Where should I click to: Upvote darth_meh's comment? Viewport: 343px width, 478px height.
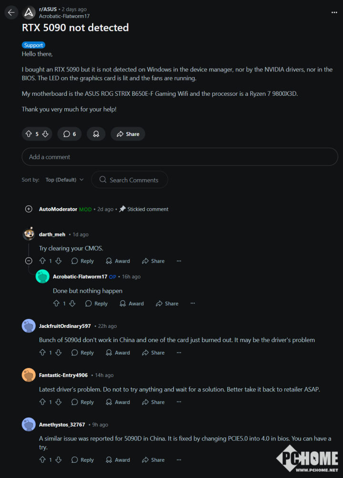click(x=42, y=261)
